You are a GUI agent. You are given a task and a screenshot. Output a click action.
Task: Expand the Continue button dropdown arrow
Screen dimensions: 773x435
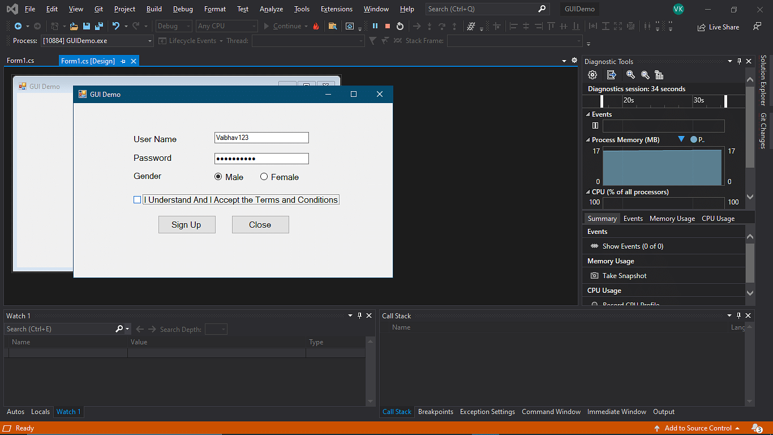pos(306,26)
